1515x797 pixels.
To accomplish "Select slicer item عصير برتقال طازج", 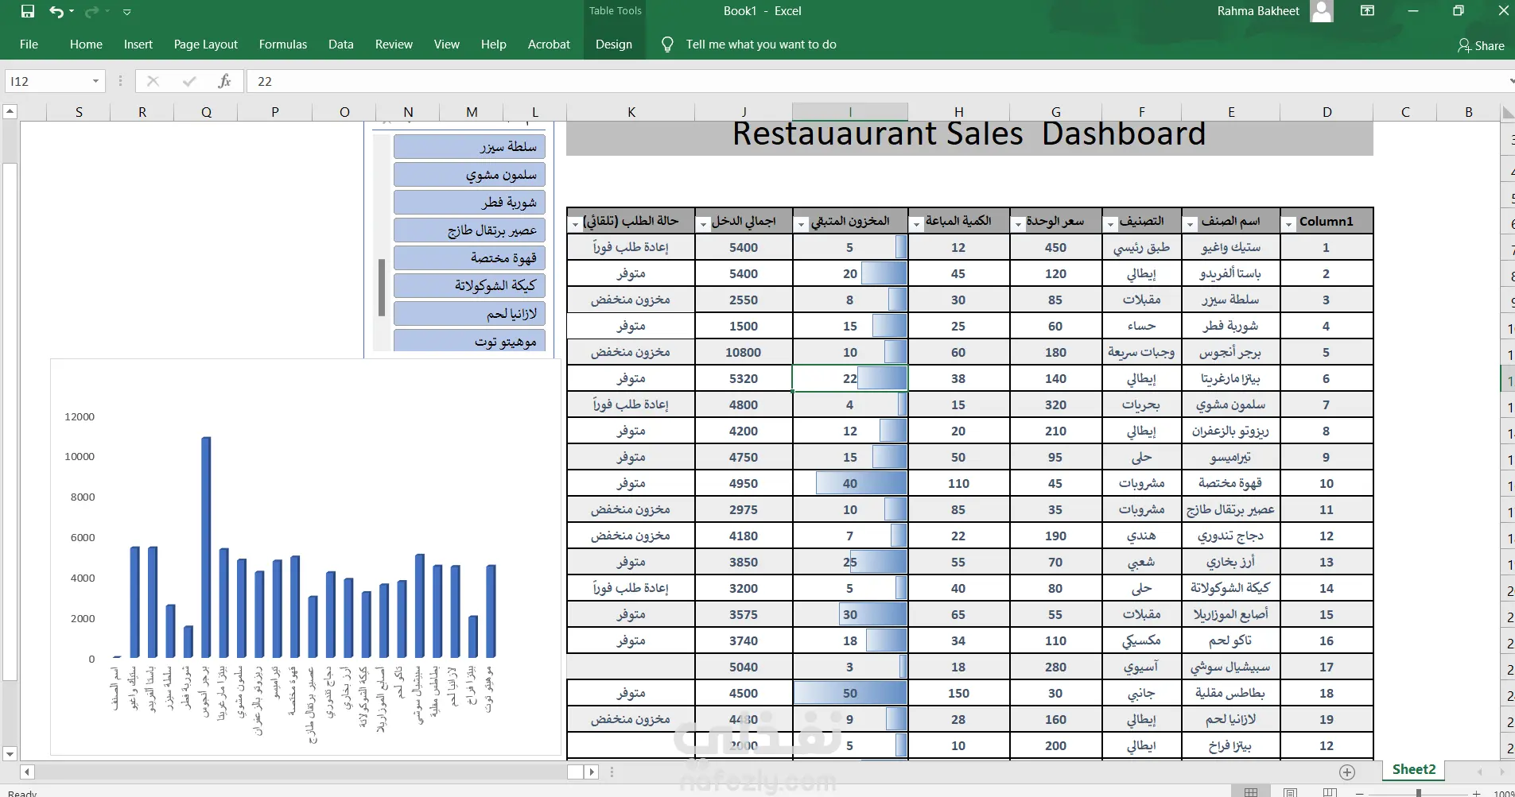I will pyautogui.click(x=469, y=230).
